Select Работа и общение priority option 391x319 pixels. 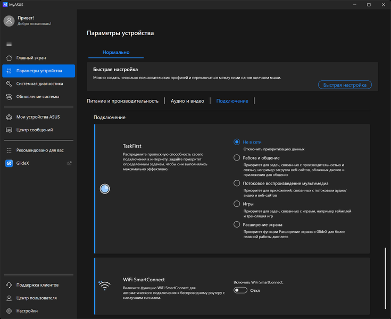237,157
